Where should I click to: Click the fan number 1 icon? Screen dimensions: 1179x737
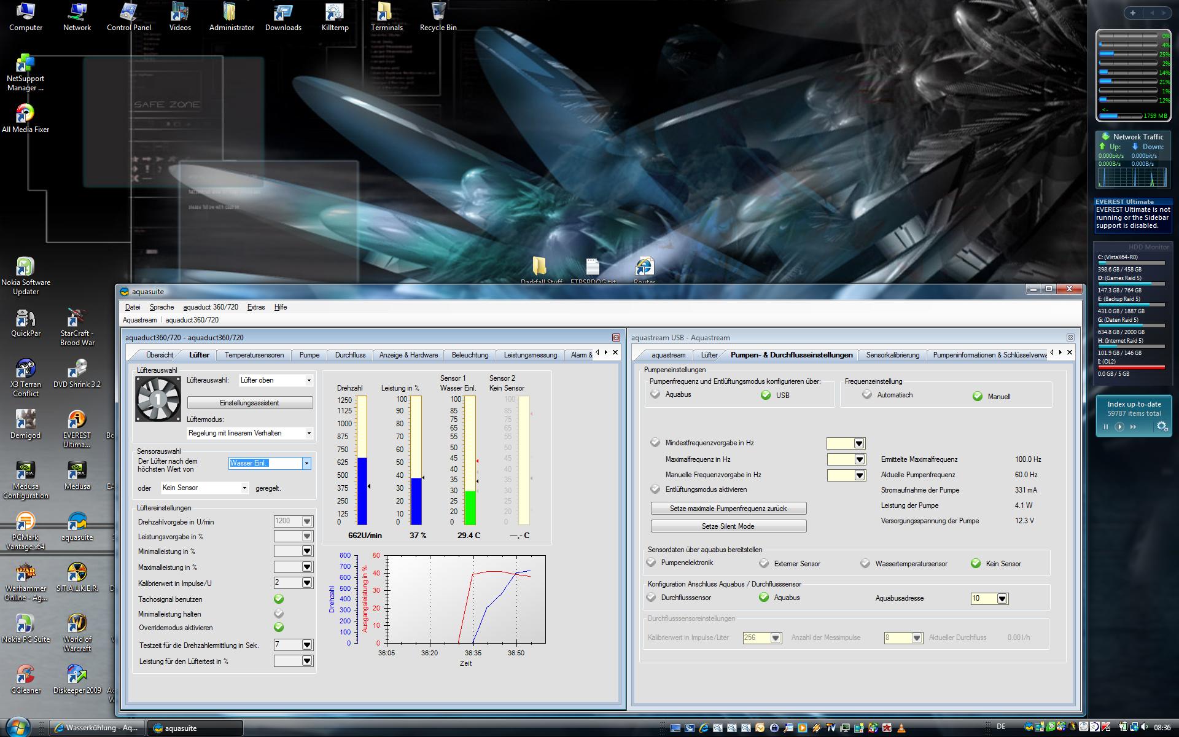158,399
